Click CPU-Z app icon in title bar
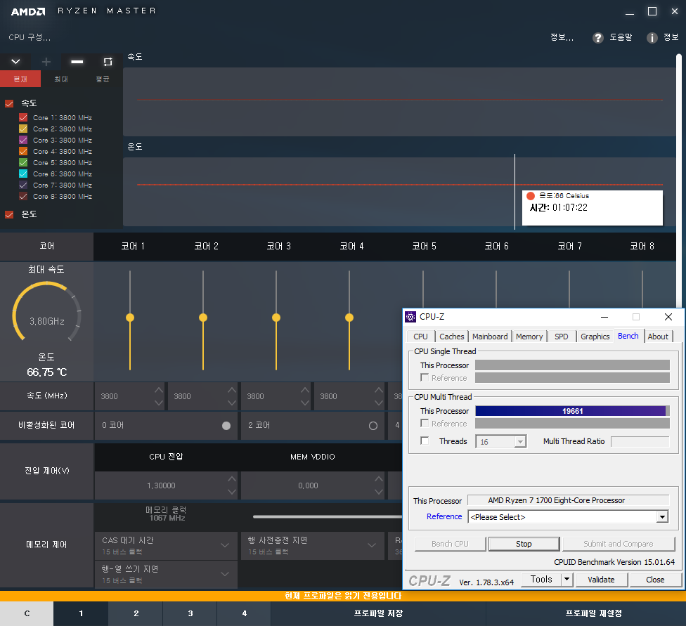 (x=410, y=317)
